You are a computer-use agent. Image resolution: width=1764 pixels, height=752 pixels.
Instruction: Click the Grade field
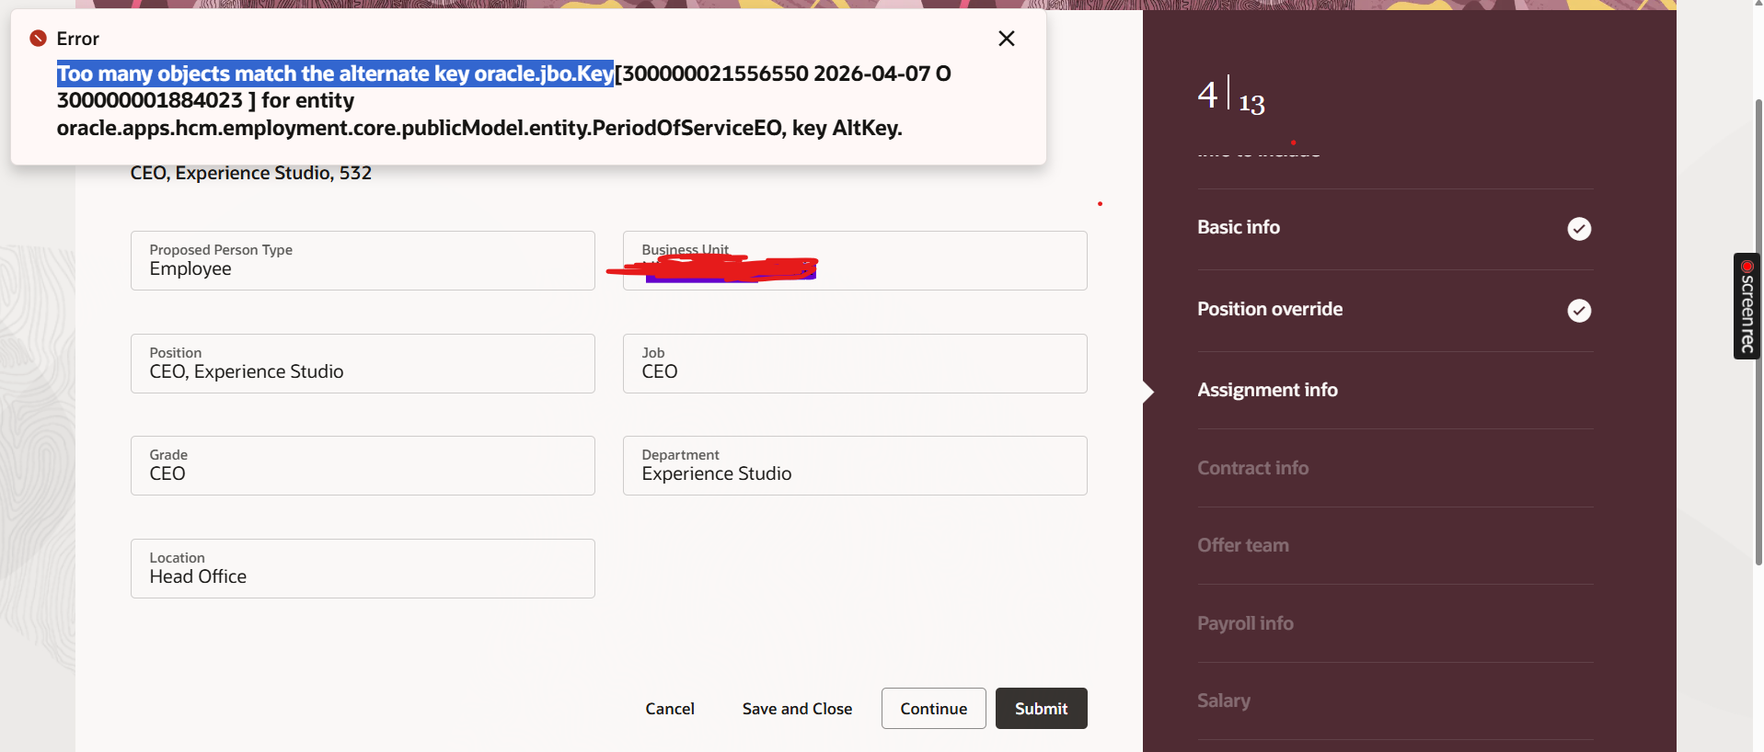363,466
